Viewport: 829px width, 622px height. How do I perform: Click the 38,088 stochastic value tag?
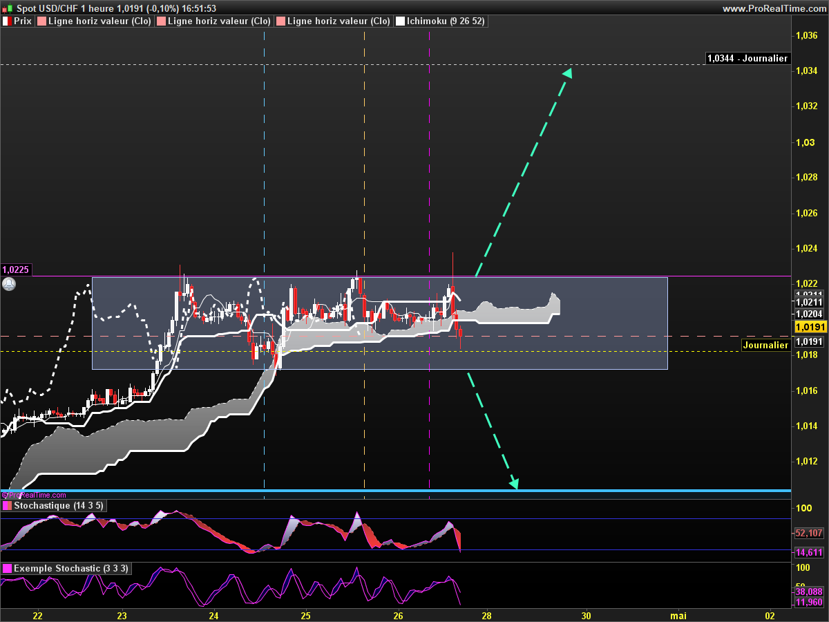pos(809,592)
